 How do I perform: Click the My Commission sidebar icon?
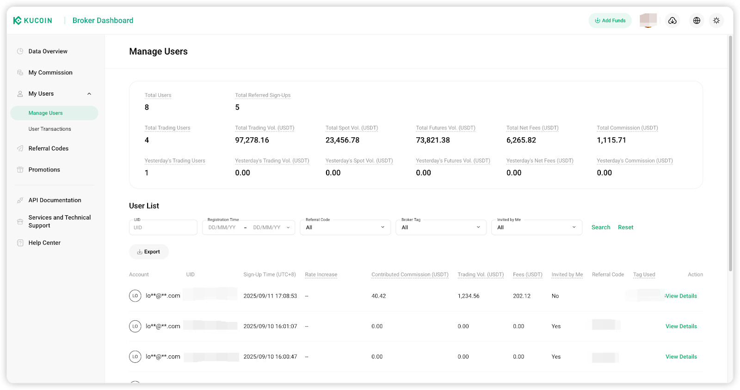tap(20, 73)
